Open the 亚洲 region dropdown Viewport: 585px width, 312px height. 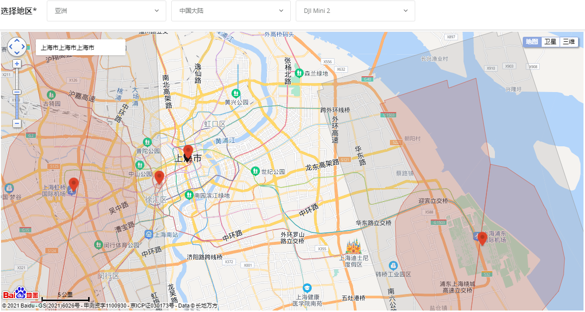tap(107, 11)
